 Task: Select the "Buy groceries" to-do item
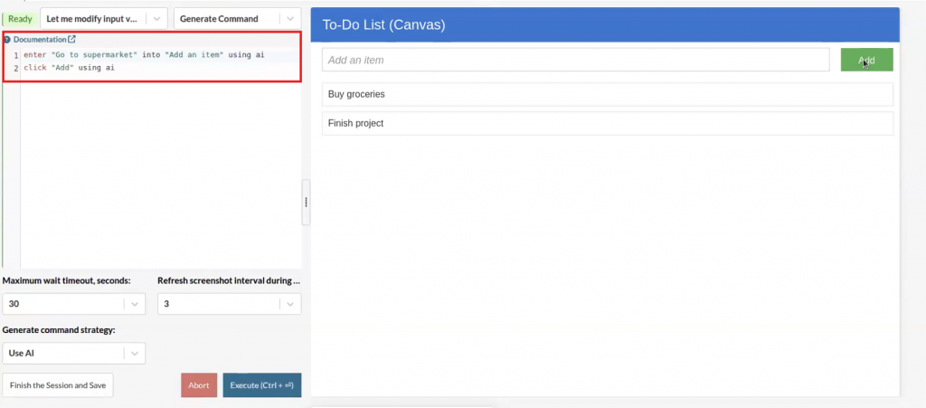click(x=607, y=94)
